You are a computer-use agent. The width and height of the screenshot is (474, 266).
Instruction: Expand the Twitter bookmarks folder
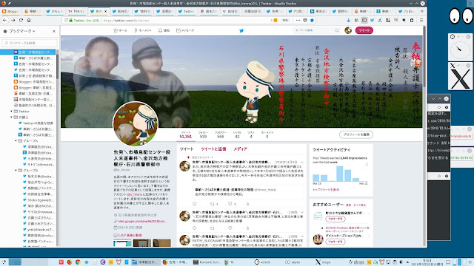pos(12,112)
